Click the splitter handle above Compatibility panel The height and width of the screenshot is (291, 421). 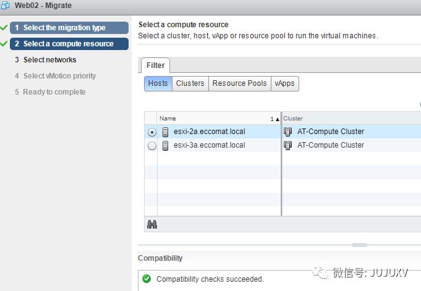[359, 245]
